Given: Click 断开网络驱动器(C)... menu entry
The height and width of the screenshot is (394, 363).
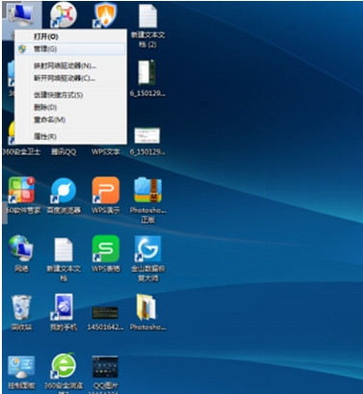Looking at the screenshot, I should [x=65, y=78].
